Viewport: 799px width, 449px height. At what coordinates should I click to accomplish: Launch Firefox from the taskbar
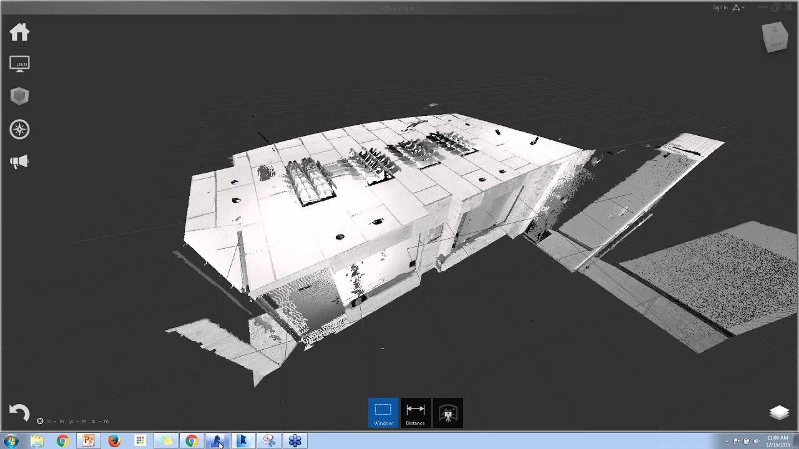[x=114, y=441]
